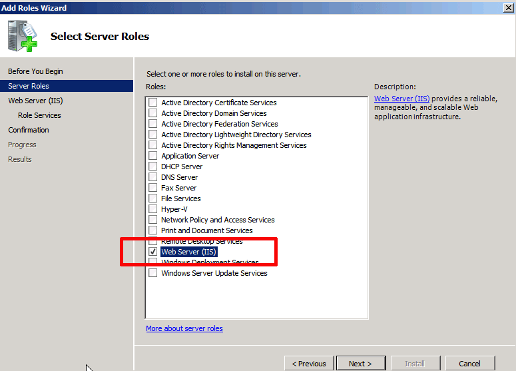Viewport: 516px width, 371px height.
Task: Tick Active Directory Lightweight Directory Services
Action: 152,135
